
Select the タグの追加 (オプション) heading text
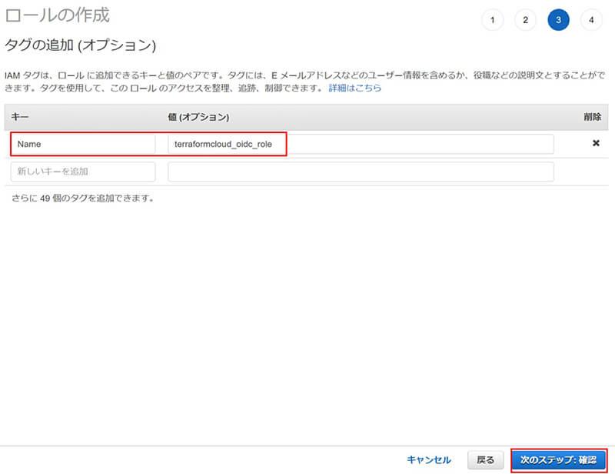[x=81, y=45]
